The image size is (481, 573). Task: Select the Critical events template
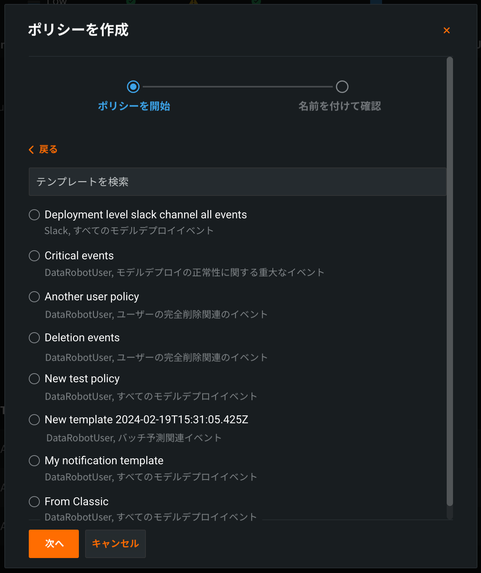pos(35,256)
